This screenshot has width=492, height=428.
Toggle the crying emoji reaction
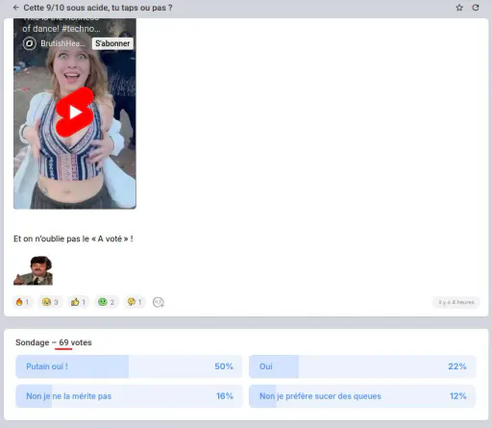point(50,302)
